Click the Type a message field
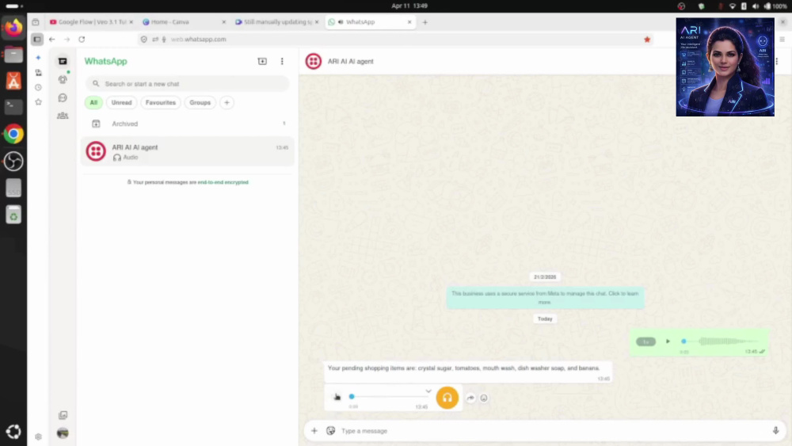 click(x=553, y=431)
